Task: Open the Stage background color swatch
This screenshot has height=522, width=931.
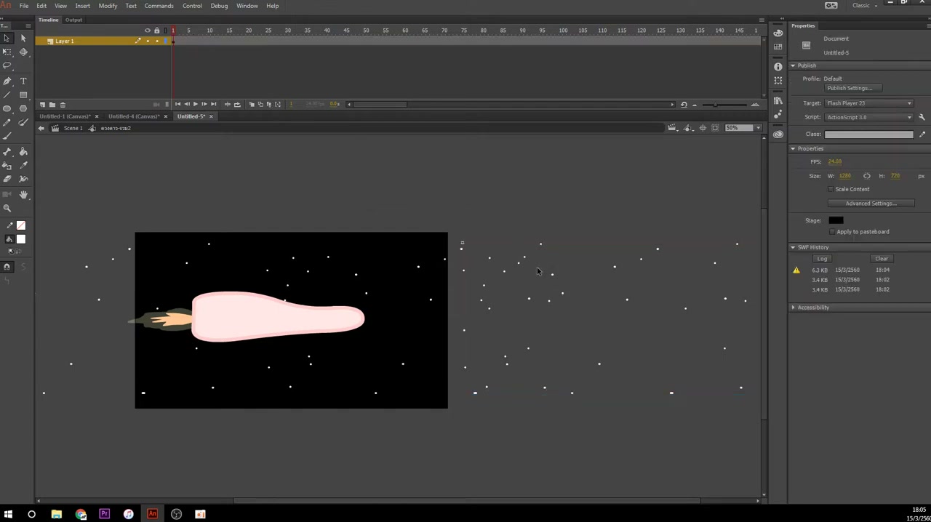Action: point(836,220)
